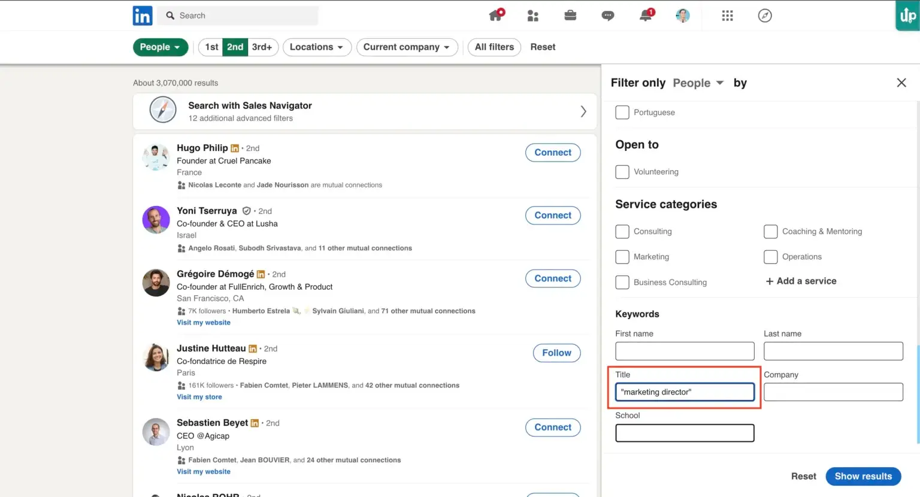
Task: Click the First name input field
Action: (x=685, y=351)
